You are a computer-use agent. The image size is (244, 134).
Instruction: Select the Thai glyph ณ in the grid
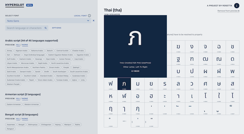219,59
